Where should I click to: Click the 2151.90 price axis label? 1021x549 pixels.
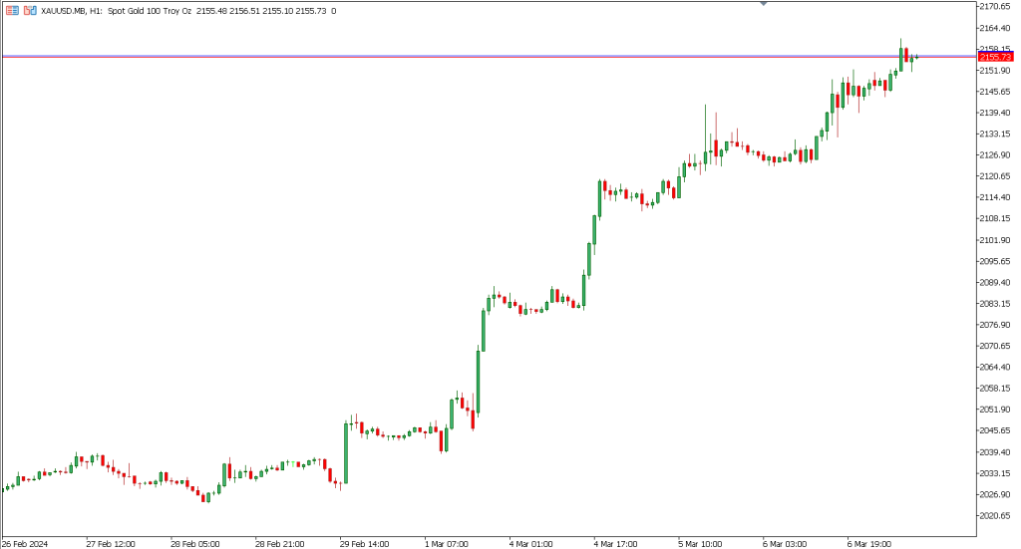pyautogui.click(x=995, y=71)
